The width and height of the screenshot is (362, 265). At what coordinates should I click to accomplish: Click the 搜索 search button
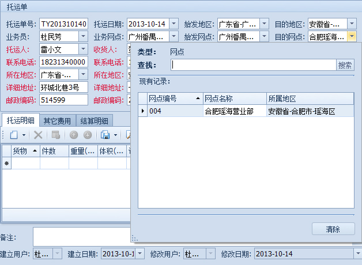[x=345, y=65]
